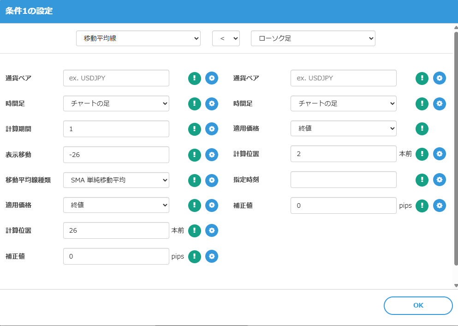Click info icon beside 移動平均線種類 dropdown
This screenshot has height=326, width=458.
194,180
